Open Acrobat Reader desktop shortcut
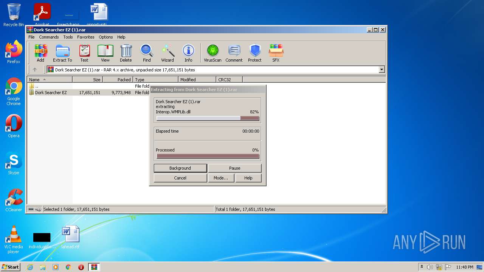484x272 pixels. (x=42, y=15)
